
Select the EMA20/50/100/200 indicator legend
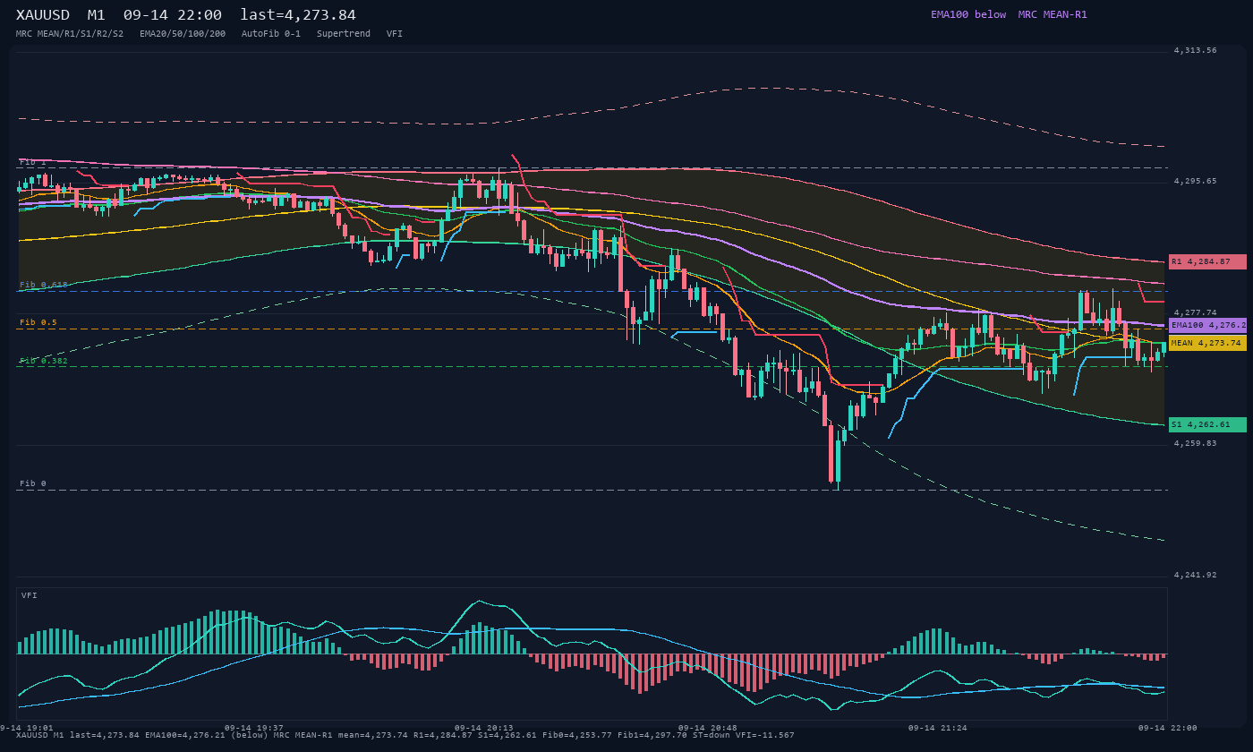pyautogui.click(x=183, y=33)
